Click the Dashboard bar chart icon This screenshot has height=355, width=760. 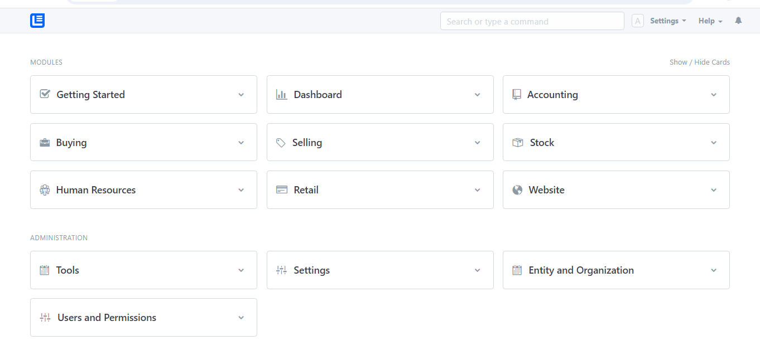282,94
